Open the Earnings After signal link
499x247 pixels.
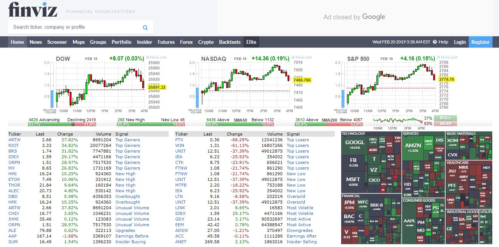pos(302,236)
